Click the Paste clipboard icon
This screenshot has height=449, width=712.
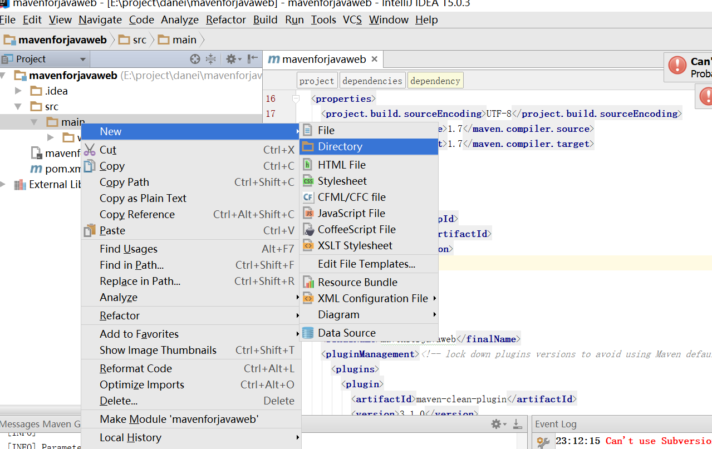coord(90,230)
